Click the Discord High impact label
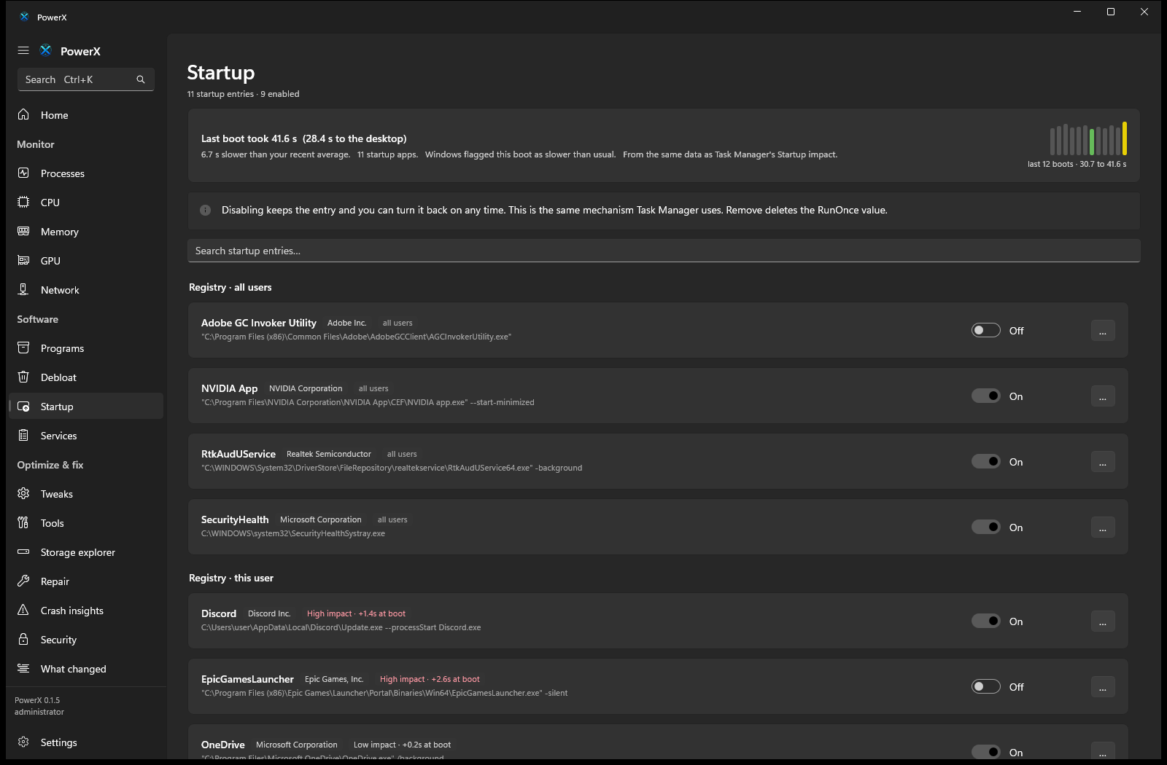This screenshot has width=1167, height=765. click(356, 613)
